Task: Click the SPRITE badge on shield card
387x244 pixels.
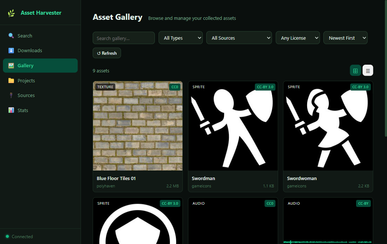Action: tap(103, 204)
